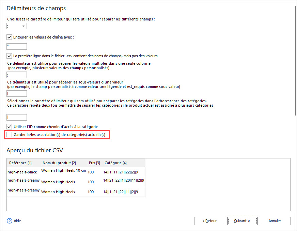297x231 pixels.
Task: Click the string enclosure character input field
Action: point(17,46)
